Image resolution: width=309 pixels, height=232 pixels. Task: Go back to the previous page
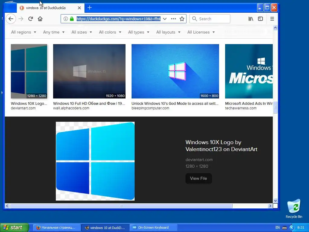click(x=11, y=19)
